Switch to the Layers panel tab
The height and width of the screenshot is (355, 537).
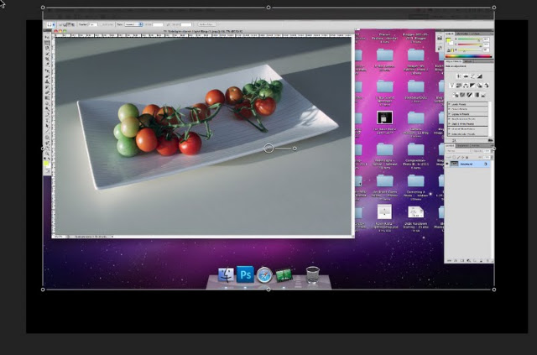450,146
